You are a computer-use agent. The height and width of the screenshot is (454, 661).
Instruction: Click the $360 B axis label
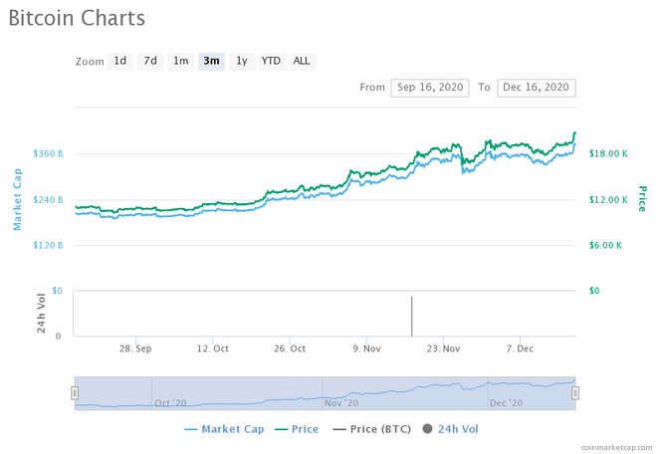[48, 153]
